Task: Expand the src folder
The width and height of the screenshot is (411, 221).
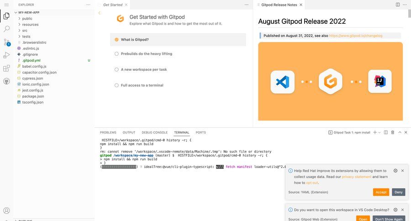Action: (54, 31)
